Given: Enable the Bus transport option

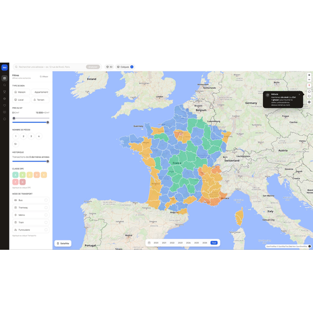Looking at the screenshot, I should click(31, 200).
